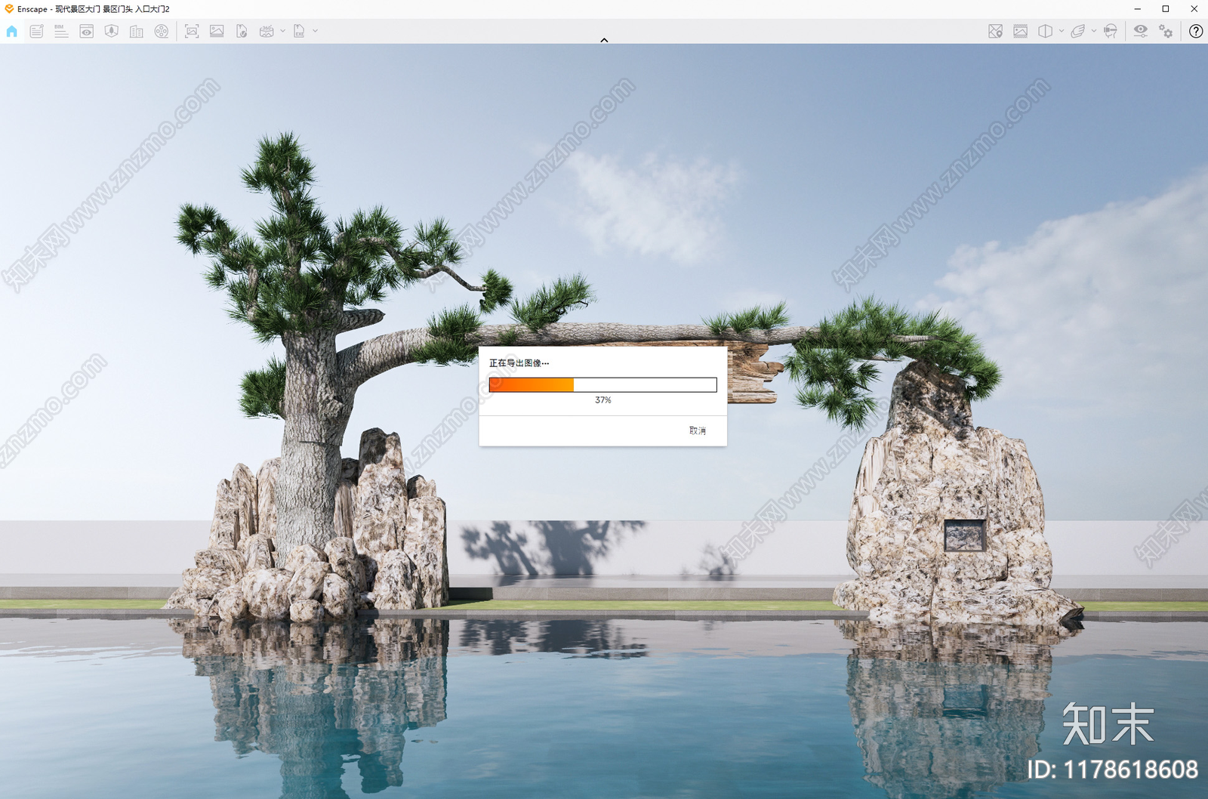Open the annotation notes panel icon
The width and height of the screenshot is (1208, 799).
(x=36, y=31)
